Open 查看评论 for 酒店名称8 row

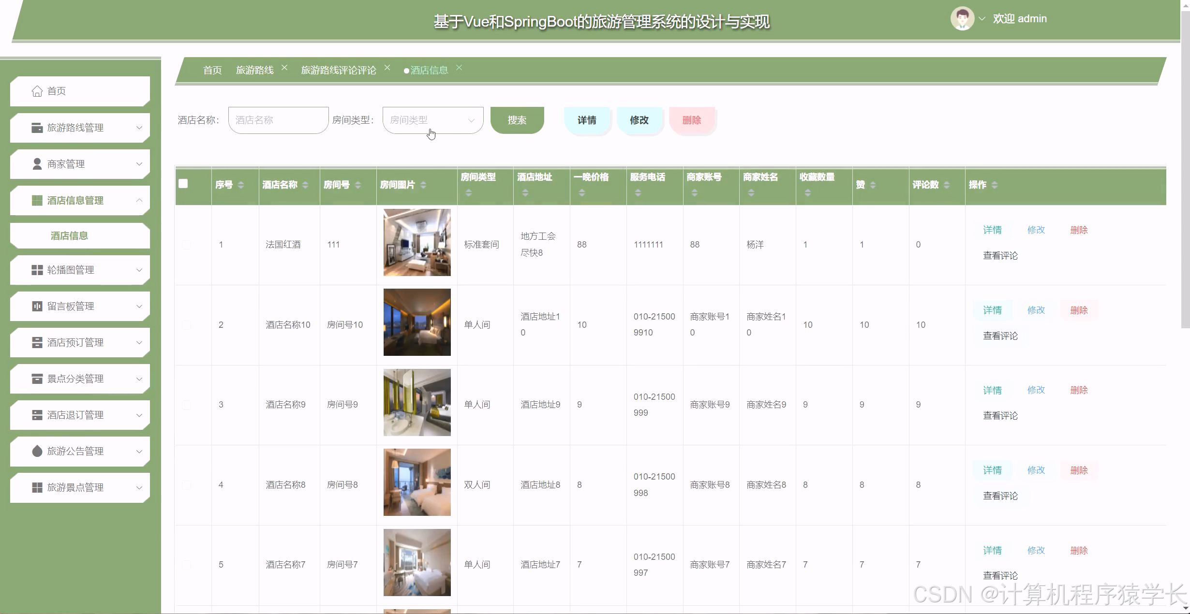(x=1000, y=496)
